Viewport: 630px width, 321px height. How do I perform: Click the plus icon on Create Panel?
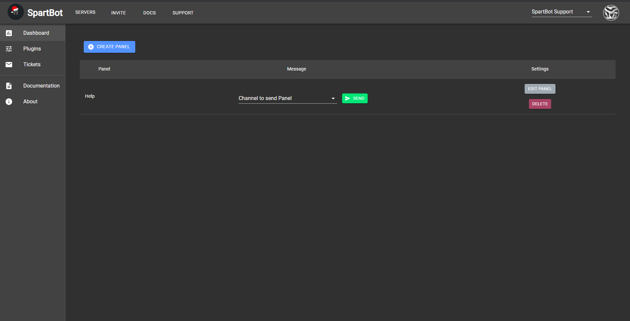[91, 47]
